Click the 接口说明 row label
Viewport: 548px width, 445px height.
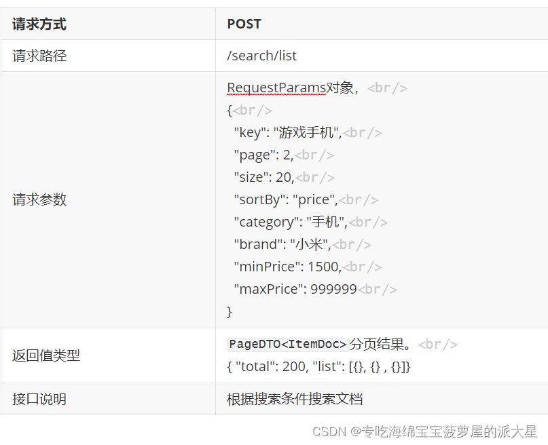point(39,400)
